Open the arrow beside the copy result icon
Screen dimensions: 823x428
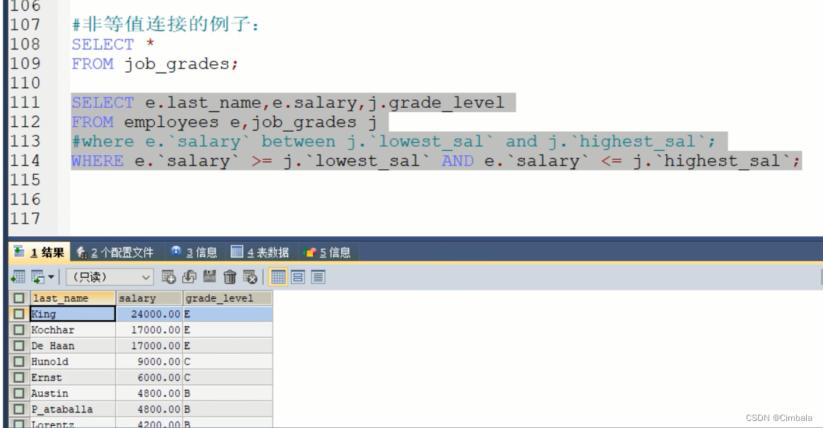coord(51,276)
